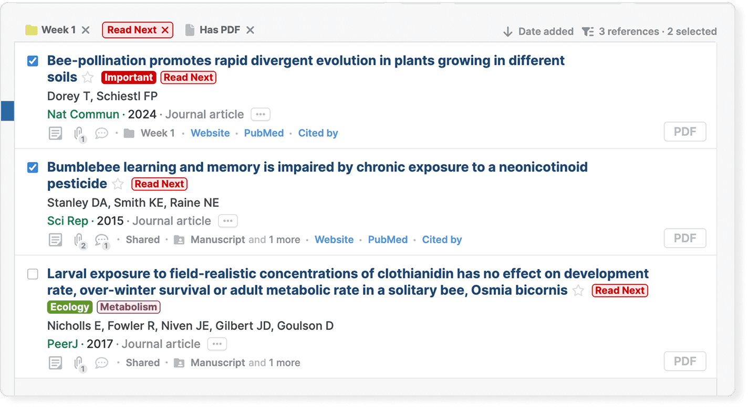Open notes icon for Bee-pollination reference
Viewport: 748px width, 407px height.
pos(55,133)
